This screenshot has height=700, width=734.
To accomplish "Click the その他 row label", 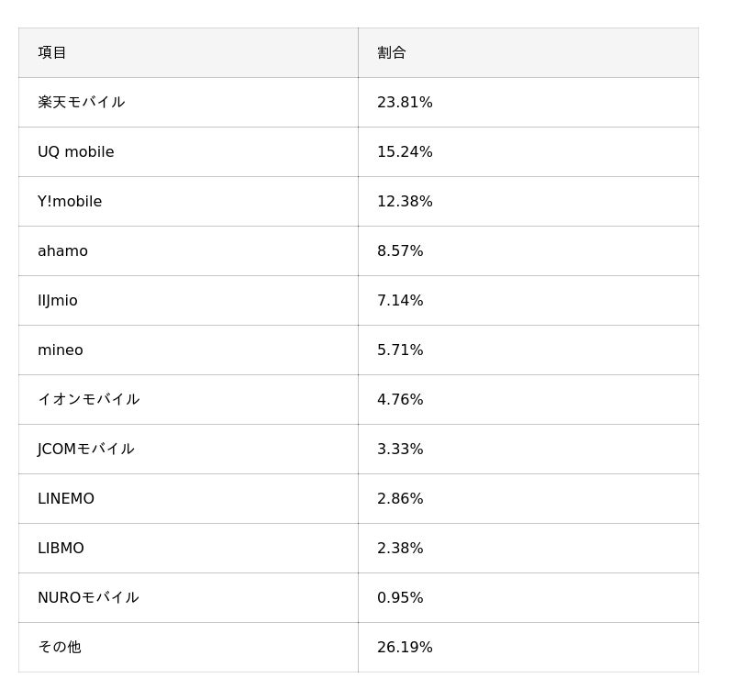I will [x=60, y=648].
